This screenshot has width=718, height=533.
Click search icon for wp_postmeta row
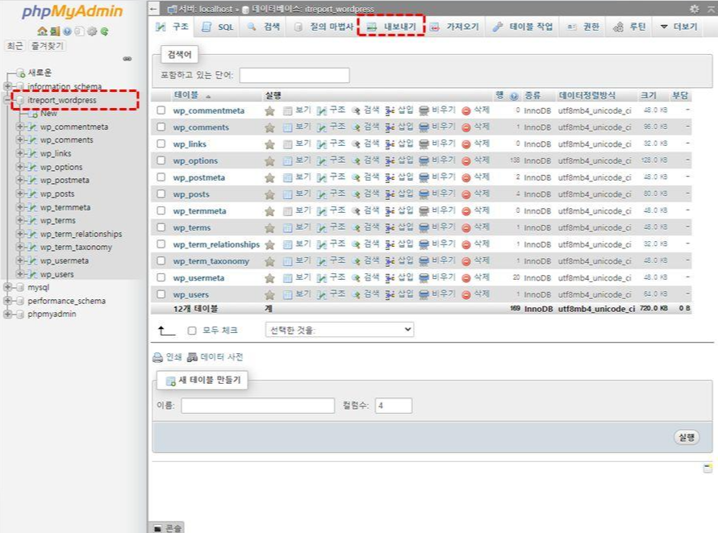coord(356,177)
